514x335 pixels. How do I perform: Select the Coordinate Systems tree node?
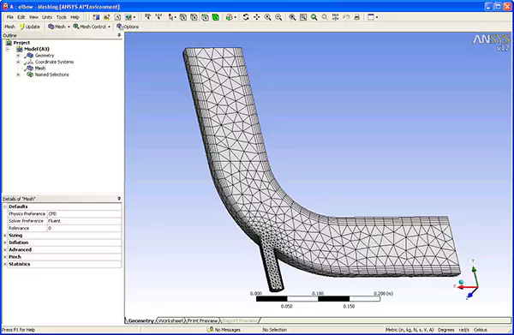[55, 62]
